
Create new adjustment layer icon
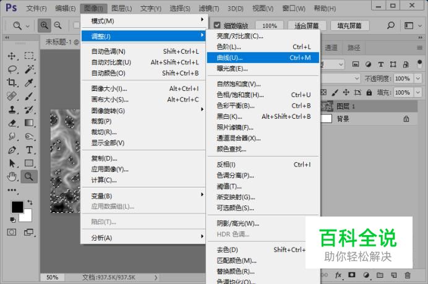click(366, 275)
